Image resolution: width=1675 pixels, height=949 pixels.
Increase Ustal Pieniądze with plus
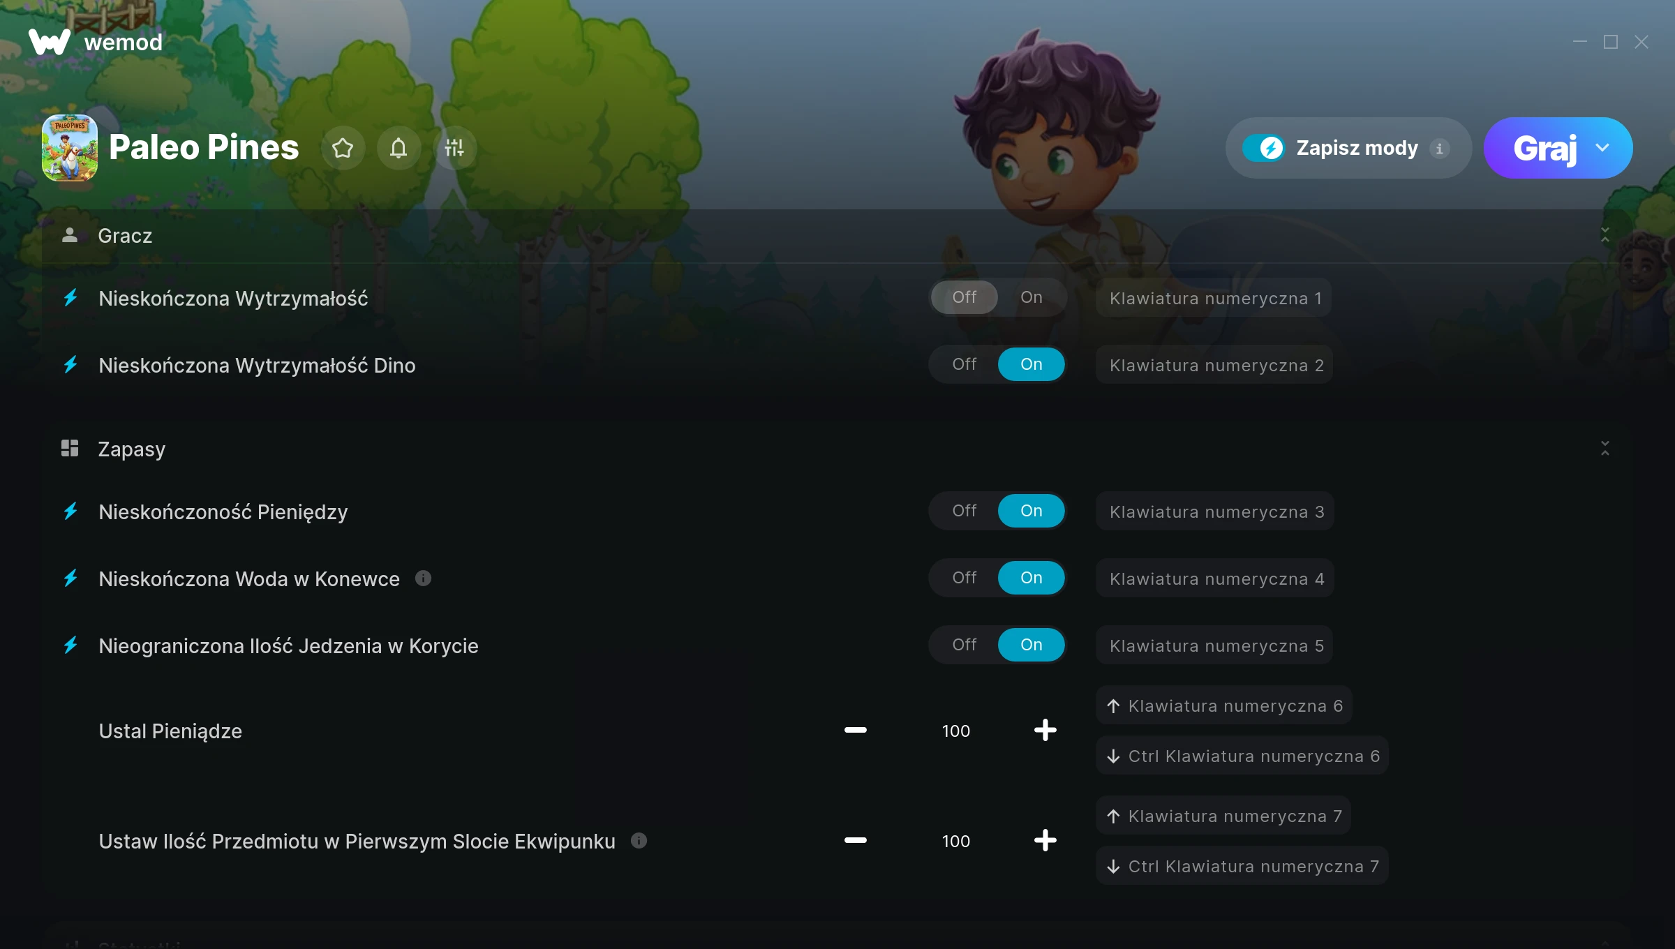1045,730
